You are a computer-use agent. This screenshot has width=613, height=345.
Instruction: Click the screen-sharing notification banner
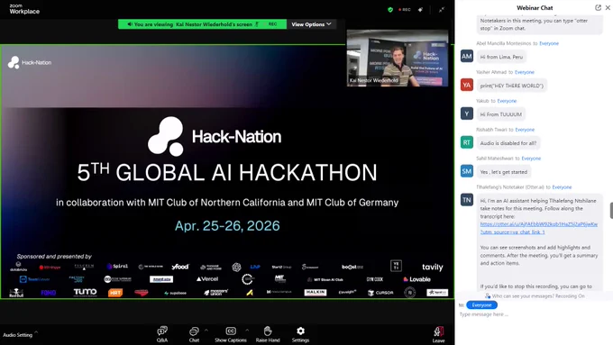(202, 24)
